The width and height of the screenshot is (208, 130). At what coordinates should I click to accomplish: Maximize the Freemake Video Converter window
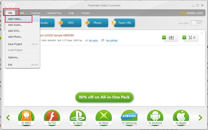point(198,6)
